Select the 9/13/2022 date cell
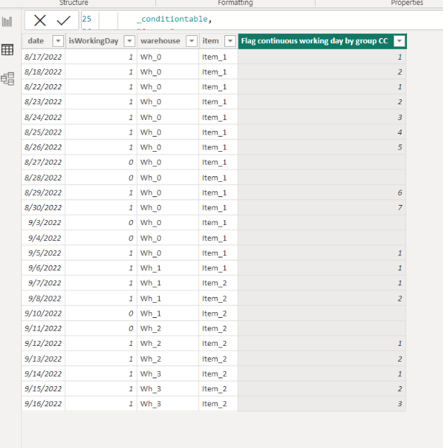Image resolution: width=443 pixels, height=448 pixels. pos(43,359)
